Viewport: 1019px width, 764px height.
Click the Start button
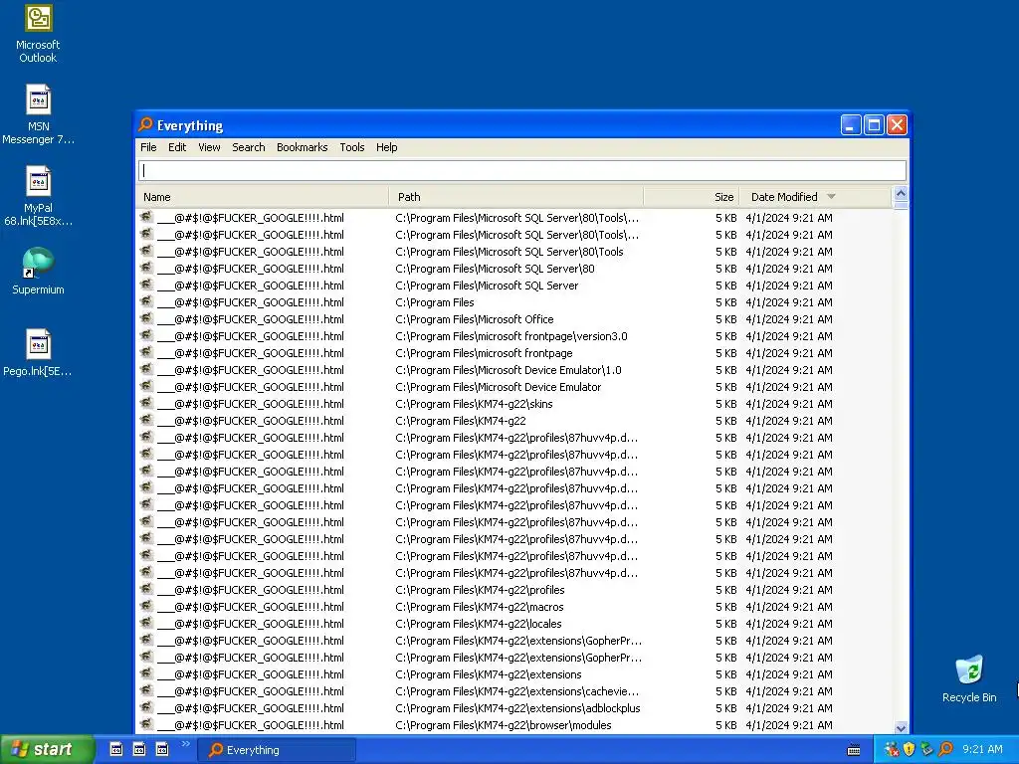coord(47,749)
